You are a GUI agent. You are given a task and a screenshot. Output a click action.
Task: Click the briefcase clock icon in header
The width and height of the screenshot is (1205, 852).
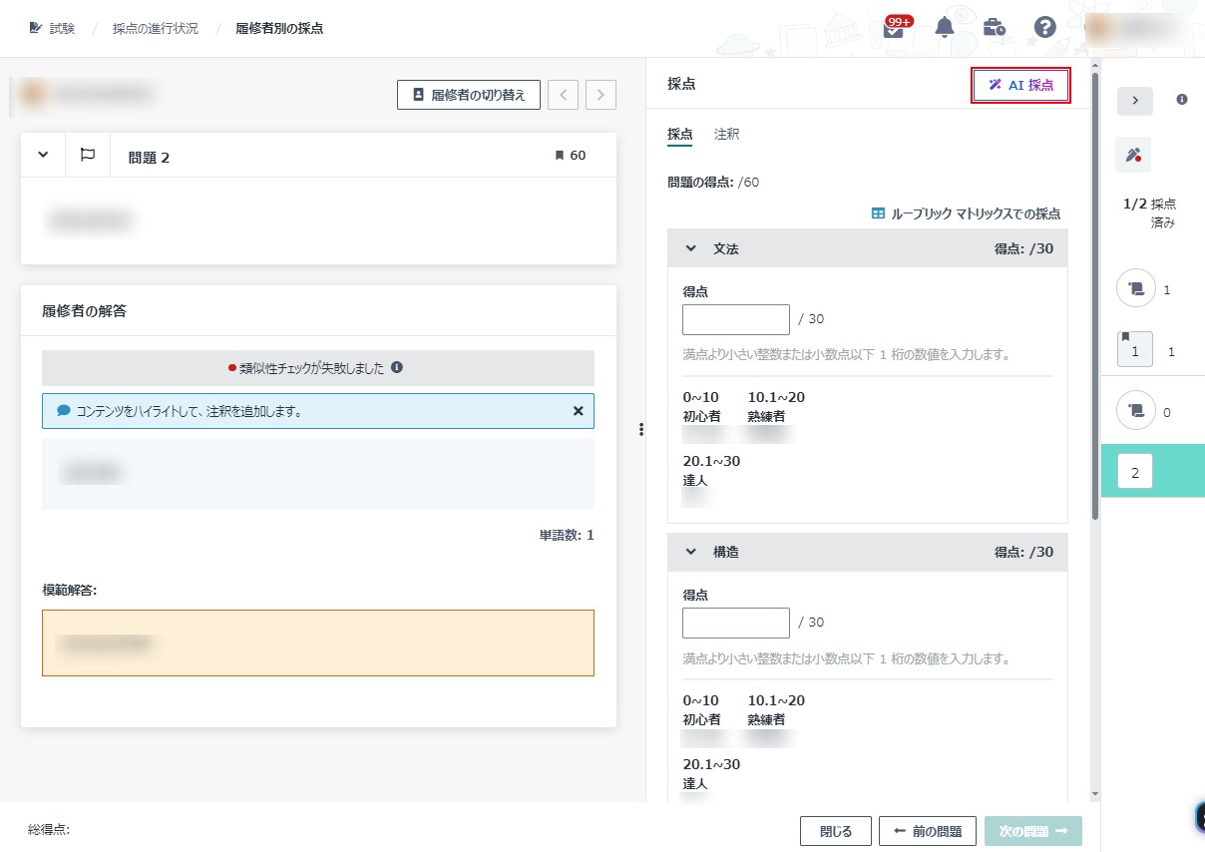[x=994, y=28]
